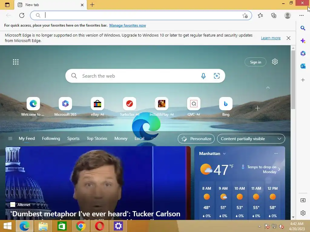The width and height of the screenshot is (310, 232).
Task: Start voice search with microphone icon
Action: pos(203,76)
